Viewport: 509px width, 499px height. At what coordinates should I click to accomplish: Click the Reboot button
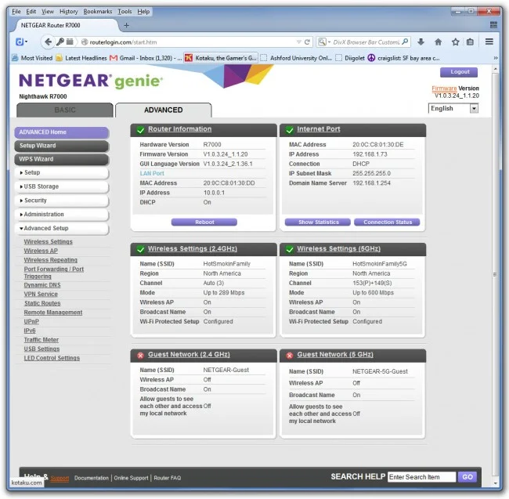click(204, 222)
